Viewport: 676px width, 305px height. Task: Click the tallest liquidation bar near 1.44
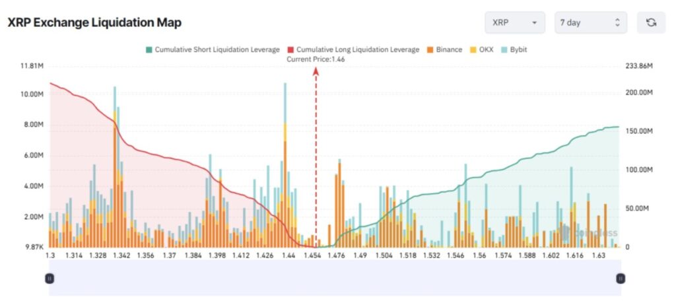click(285, 165)
